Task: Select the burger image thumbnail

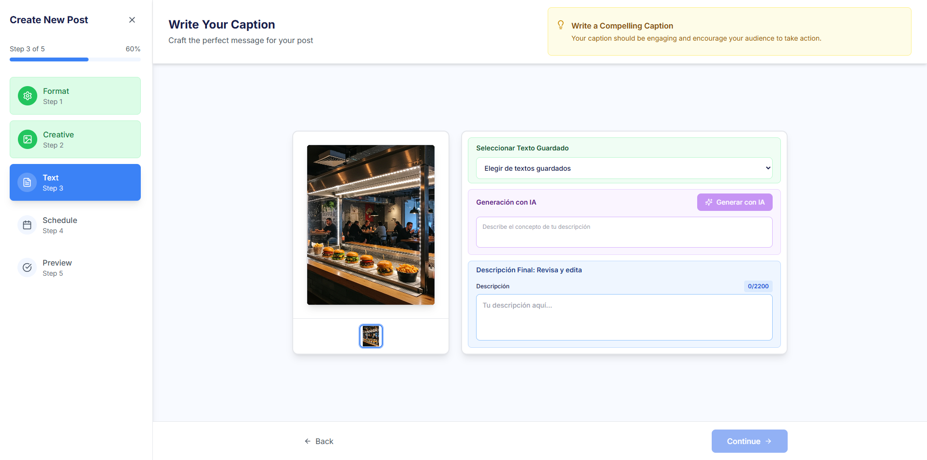Action: click(371, 336)
